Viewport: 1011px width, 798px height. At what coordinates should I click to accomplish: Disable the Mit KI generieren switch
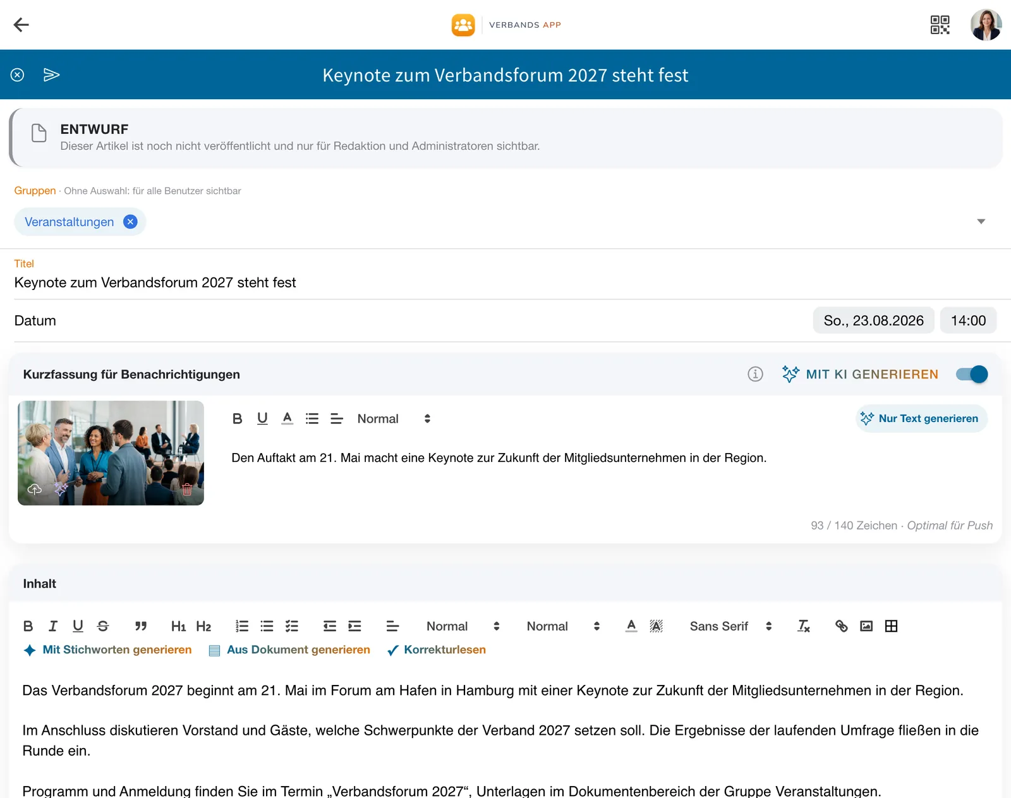pos(972,374)
